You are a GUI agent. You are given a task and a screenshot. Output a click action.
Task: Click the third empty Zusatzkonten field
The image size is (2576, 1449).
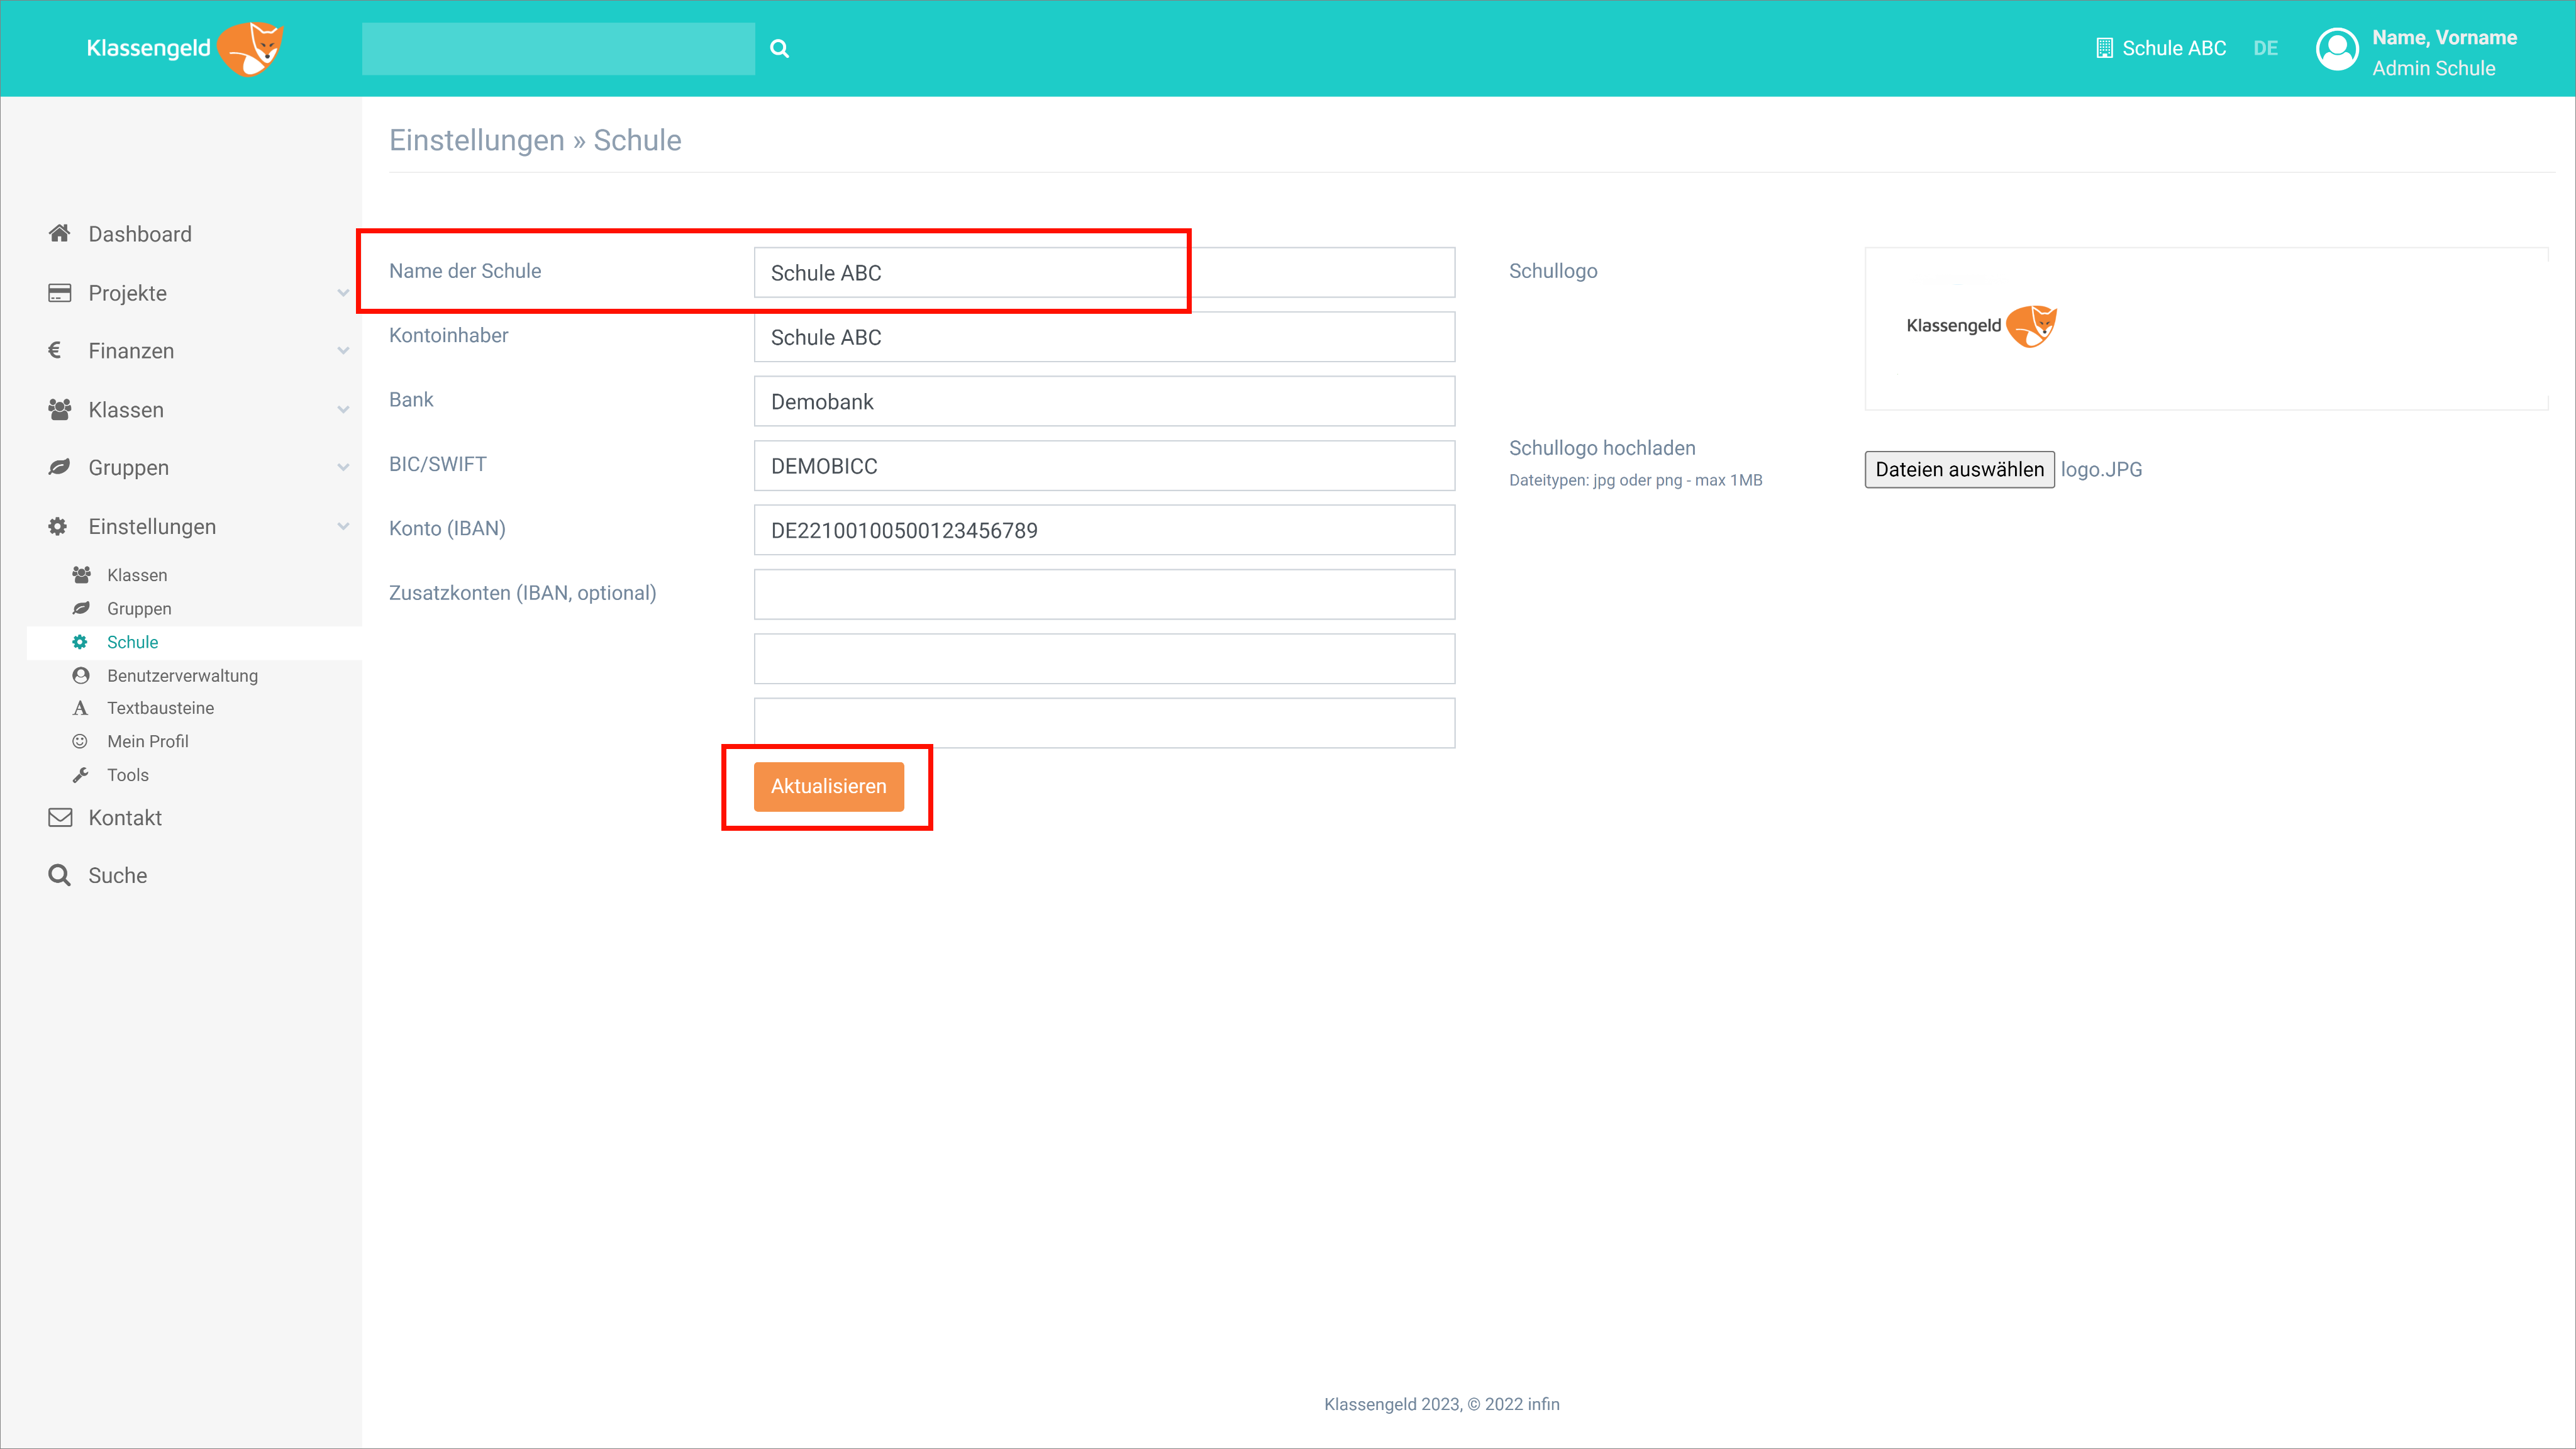pos(1104,723)
